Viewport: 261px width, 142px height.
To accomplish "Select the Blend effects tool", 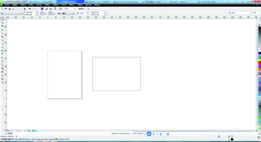I will click(x=2, y=68).
